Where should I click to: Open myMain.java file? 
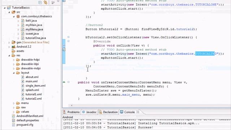tap(34, 25)
